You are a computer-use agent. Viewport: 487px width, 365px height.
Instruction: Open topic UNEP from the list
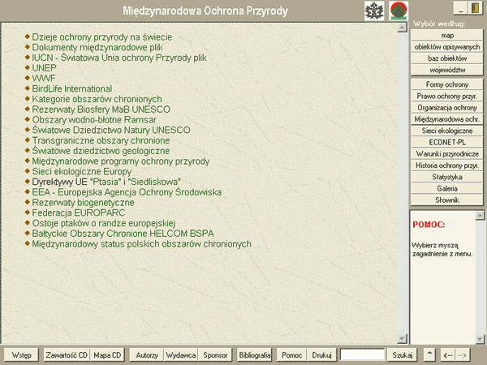click(x=44, y=68)
